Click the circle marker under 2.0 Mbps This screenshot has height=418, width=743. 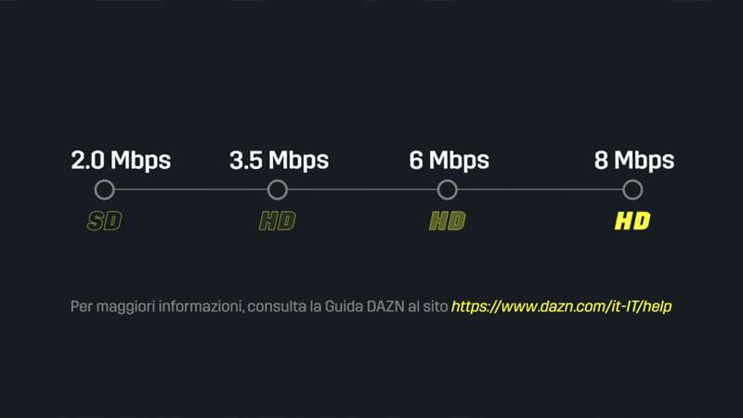click(105, 190)
